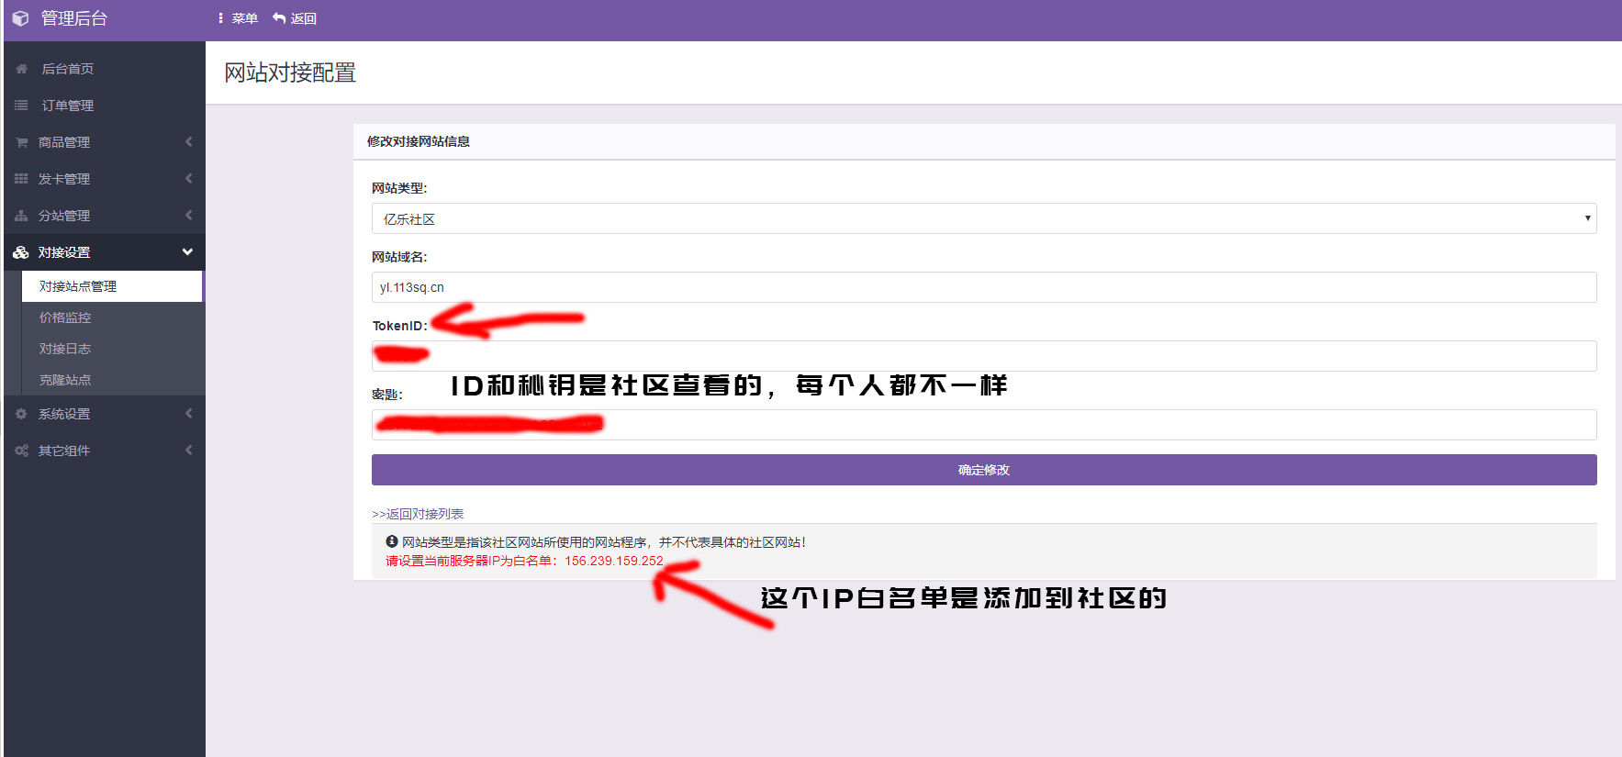The image size is (1622, 757).
Task: Click the cube logo icon beside 管理后台
Action: coord(20,18)
